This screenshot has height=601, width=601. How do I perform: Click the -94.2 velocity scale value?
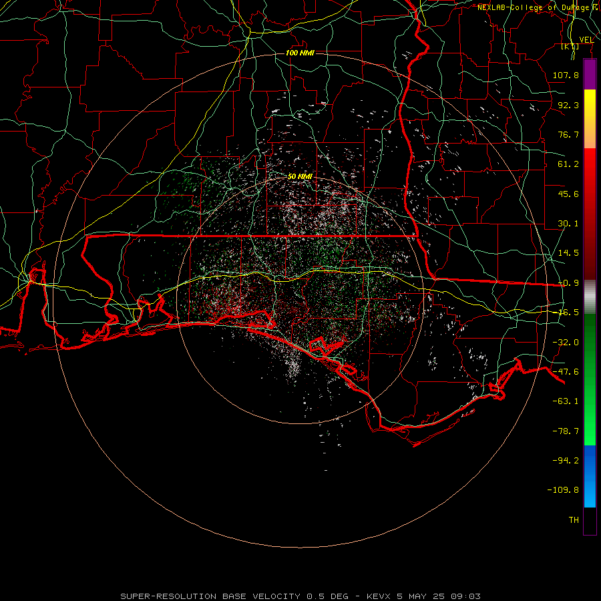[x=566, y=460]
